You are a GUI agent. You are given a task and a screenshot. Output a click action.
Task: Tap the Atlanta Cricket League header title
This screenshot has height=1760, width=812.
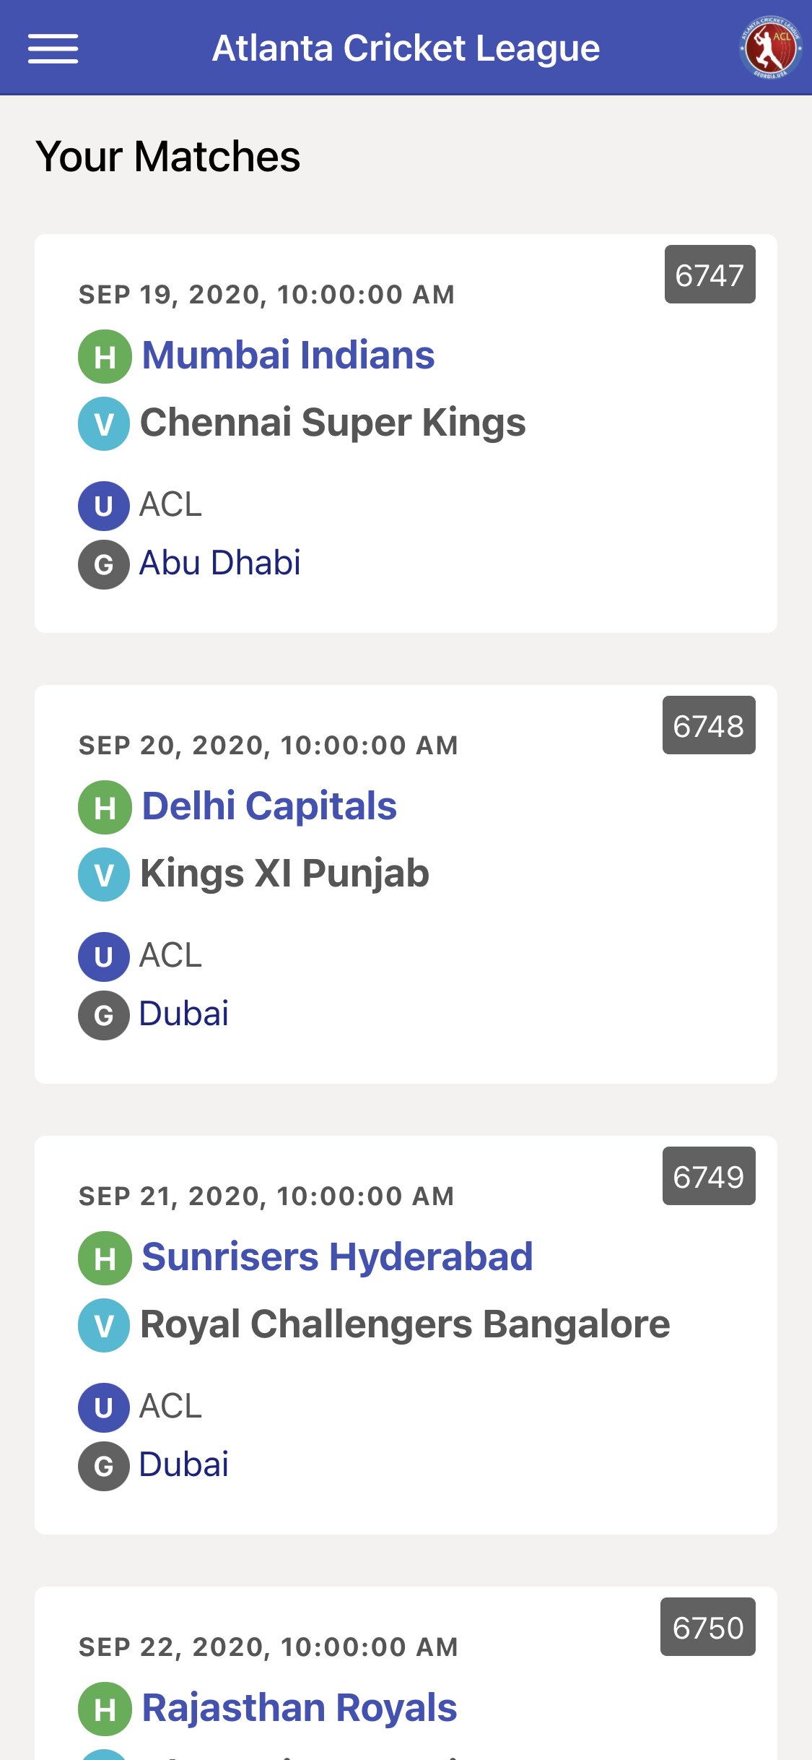(x=406, y=48)
